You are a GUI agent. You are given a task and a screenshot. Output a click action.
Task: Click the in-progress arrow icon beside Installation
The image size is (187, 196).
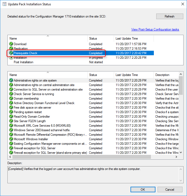point(11,58)
